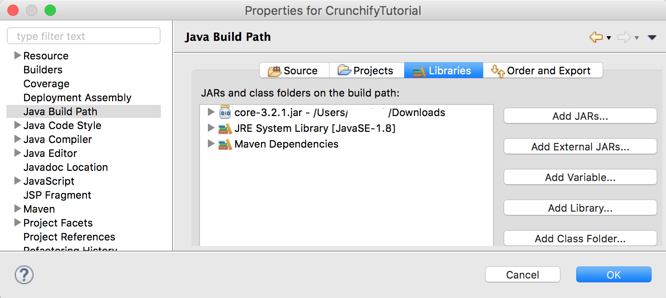Click the JRE System Library books icon
This screenshot has height=298, width=666.
pos(225,129)
